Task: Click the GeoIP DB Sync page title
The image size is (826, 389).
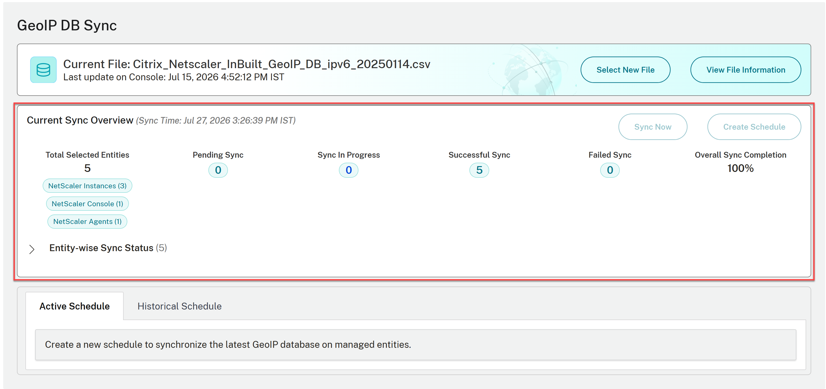Action: 67,25
